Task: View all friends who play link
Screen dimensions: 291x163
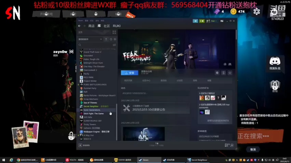Action: [218, 121]
